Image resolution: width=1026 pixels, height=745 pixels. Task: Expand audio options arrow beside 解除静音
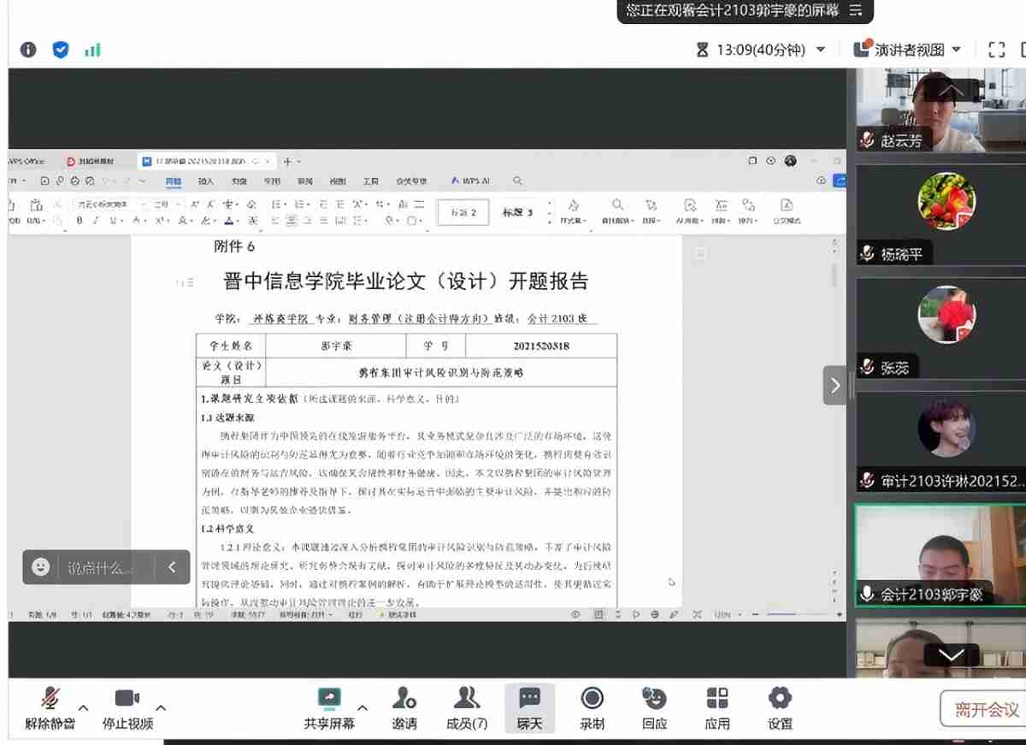pyautogui.click(x=84, y=707)
